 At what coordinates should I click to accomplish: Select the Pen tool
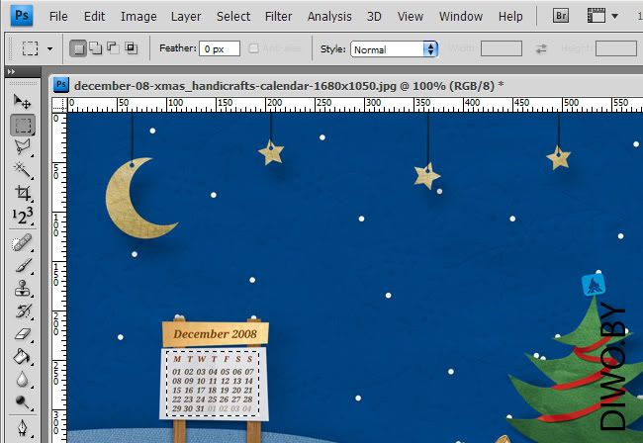click(23, 429)
